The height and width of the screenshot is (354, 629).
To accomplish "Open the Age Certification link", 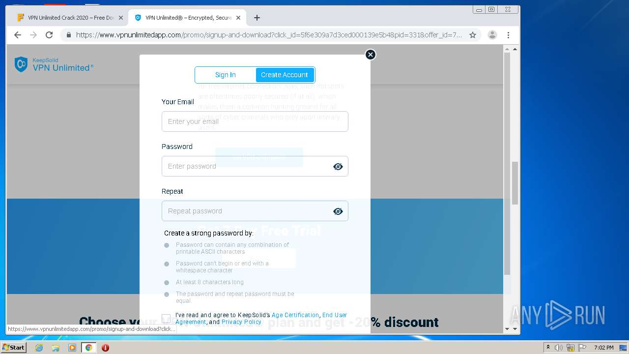I will 295,315.
